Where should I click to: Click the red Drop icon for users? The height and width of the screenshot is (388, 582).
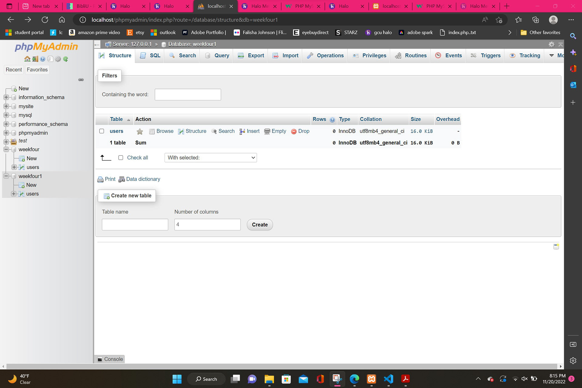293,131
